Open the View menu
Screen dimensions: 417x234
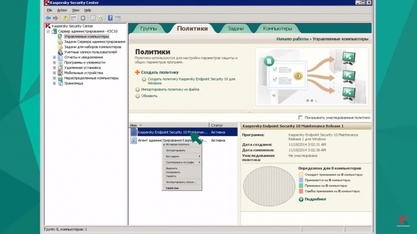point(75,10)
